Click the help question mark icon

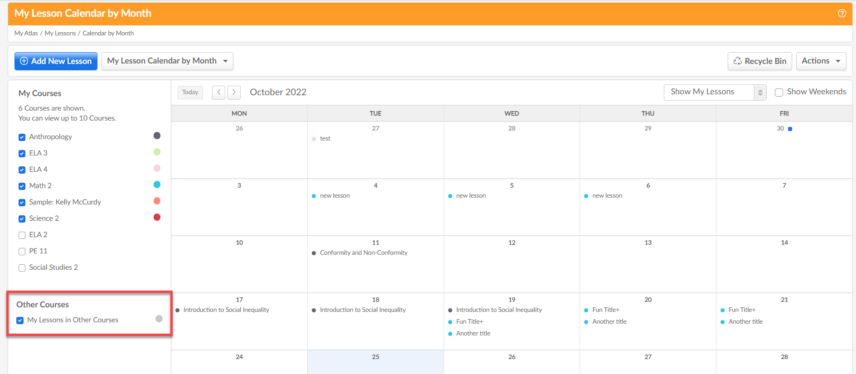tap(841, 13)
